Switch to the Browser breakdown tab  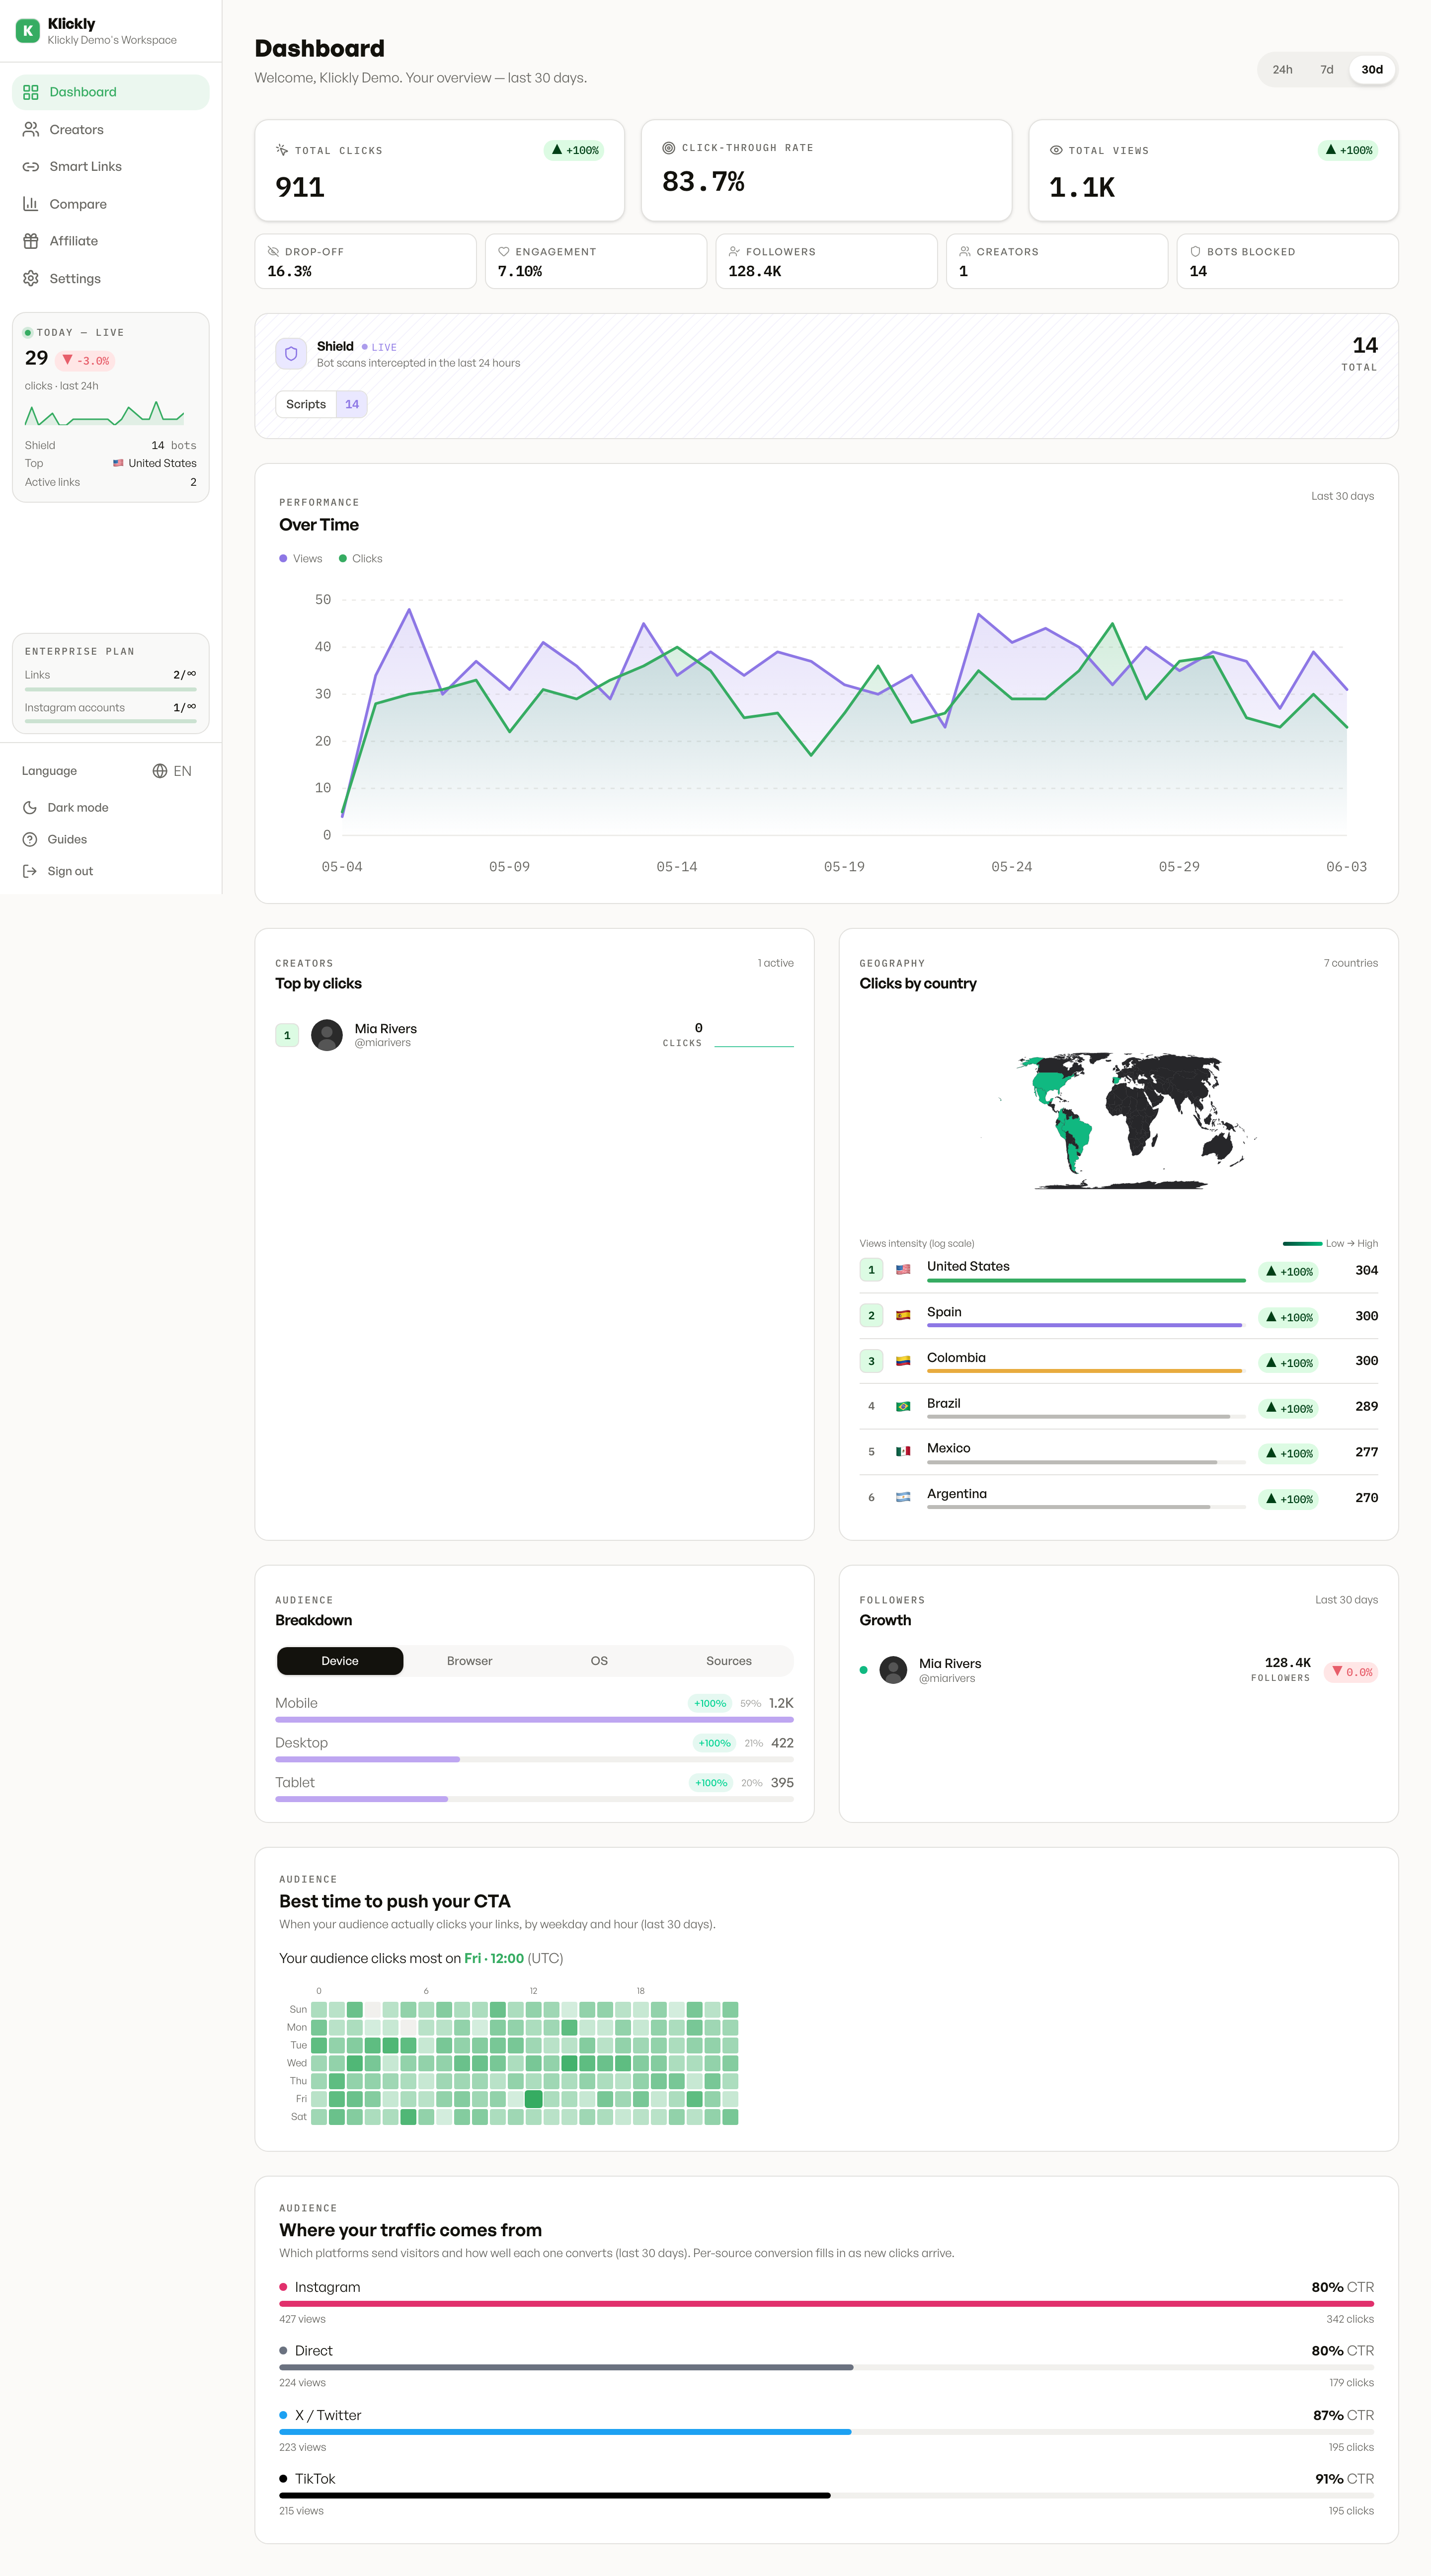tap(469, 1661)
